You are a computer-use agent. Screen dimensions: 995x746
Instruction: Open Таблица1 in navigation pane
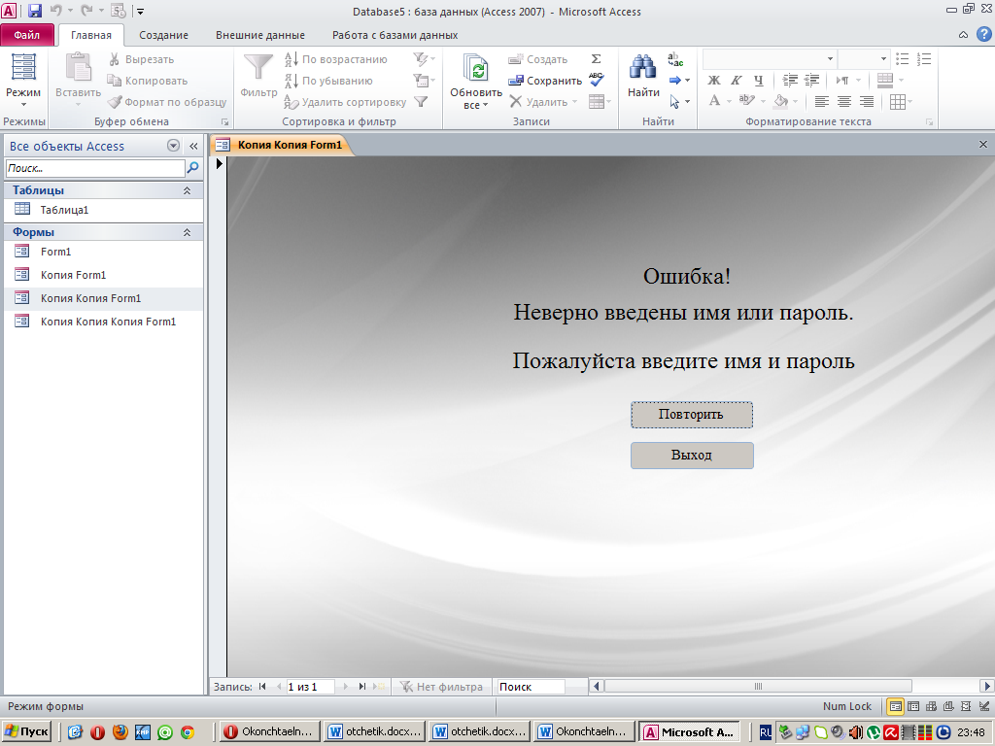(x=103, y=210)
